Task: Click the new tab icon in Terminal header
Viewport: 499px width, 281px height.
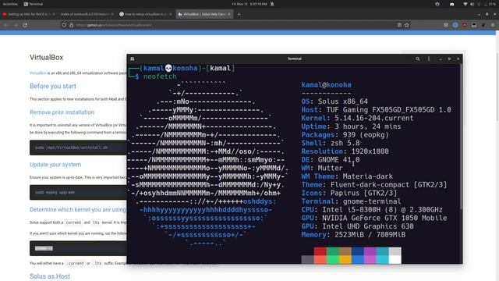Action: [133, 59]
